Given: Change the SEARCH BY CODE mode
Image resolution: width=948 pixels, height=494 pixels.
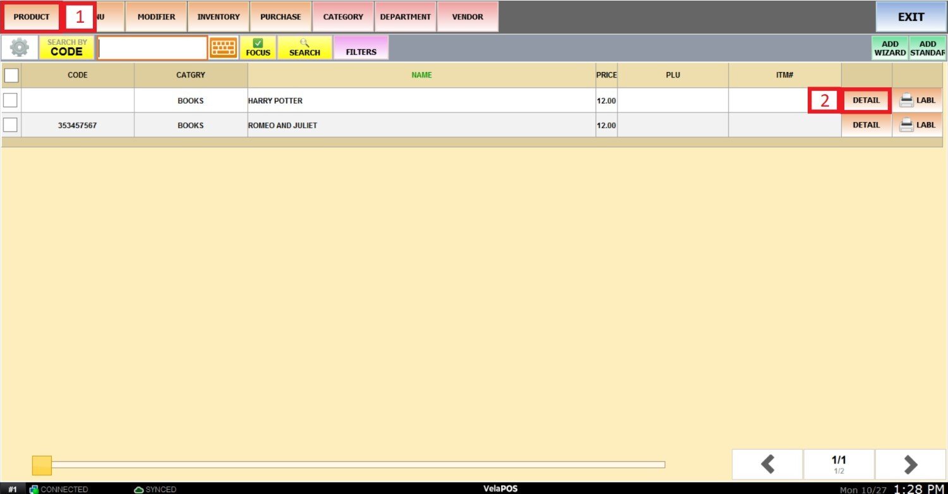Looking at the screenshot, I should [x=67, y=48].
